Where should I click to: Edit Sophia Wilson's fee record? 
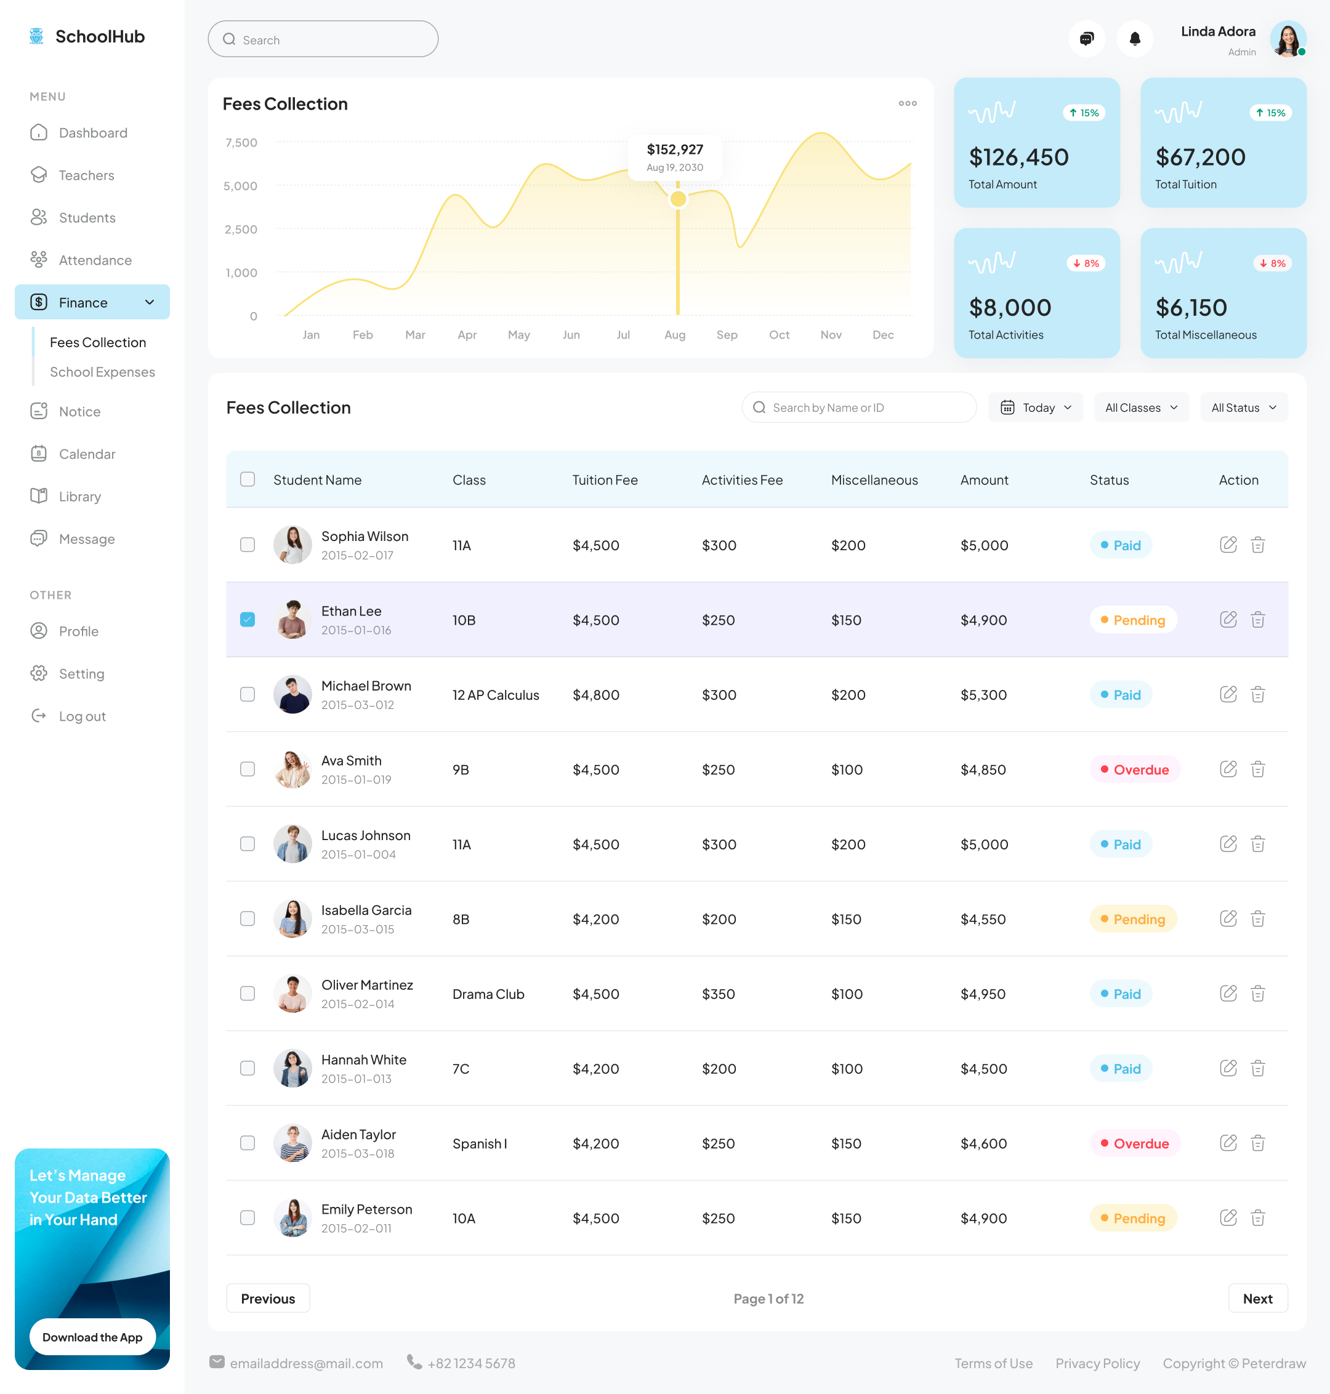click(1228, 545)
